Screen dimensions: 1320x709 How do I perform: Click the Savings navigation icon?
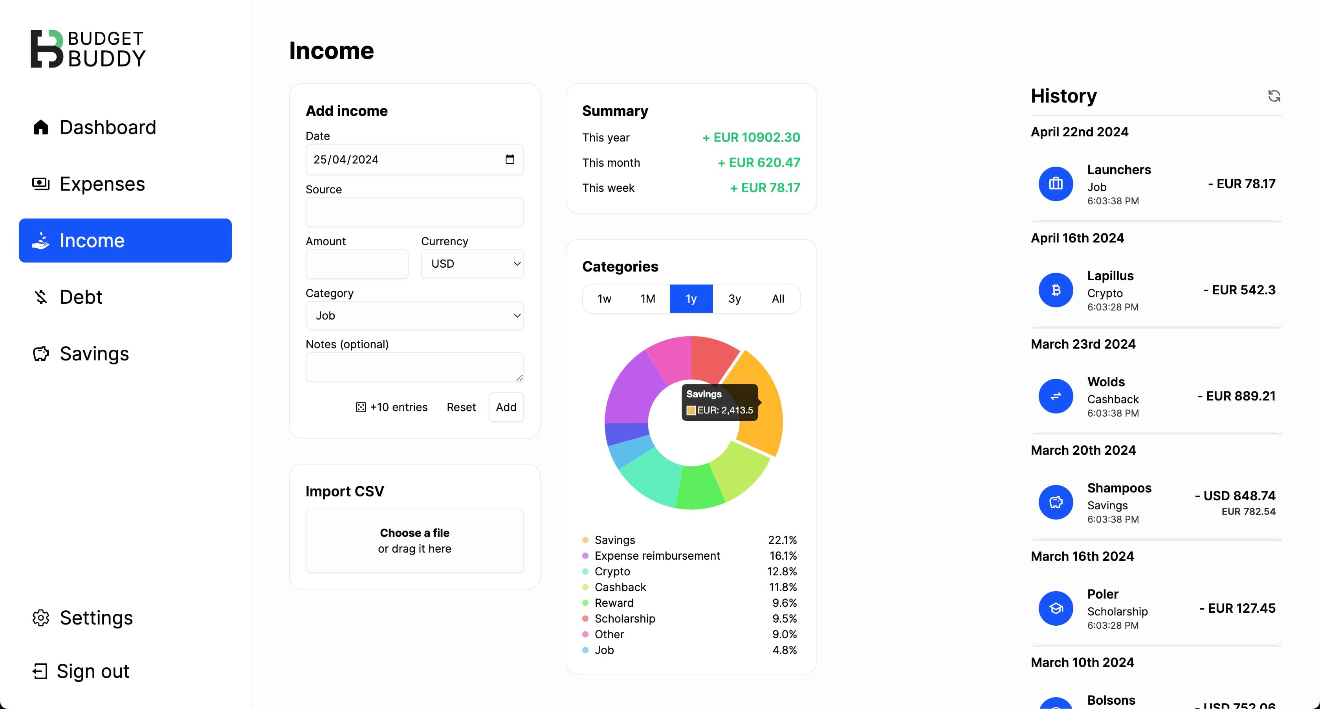[41, 354]
